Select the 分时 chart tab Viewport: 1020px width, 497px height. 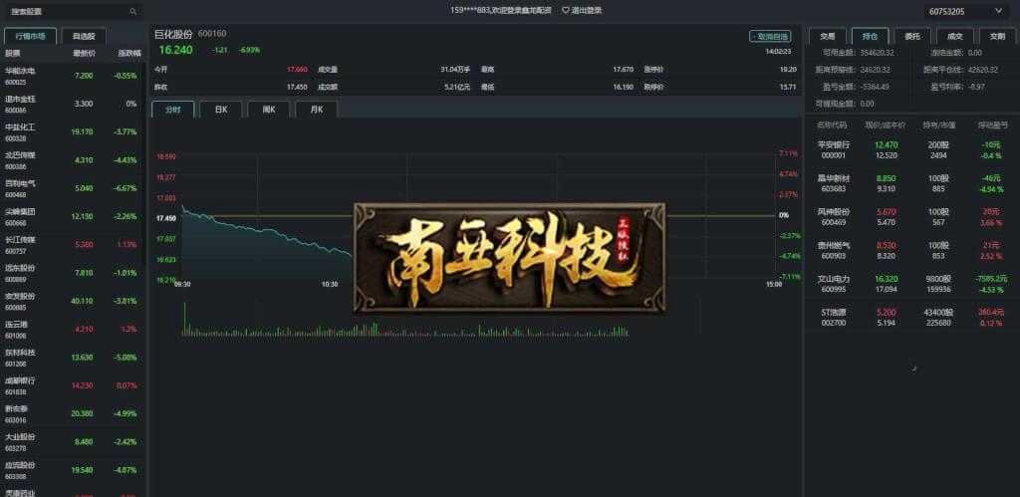point(172,110)
